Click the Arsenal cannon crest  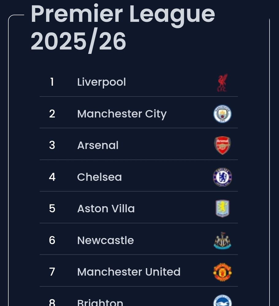[222, 145]
